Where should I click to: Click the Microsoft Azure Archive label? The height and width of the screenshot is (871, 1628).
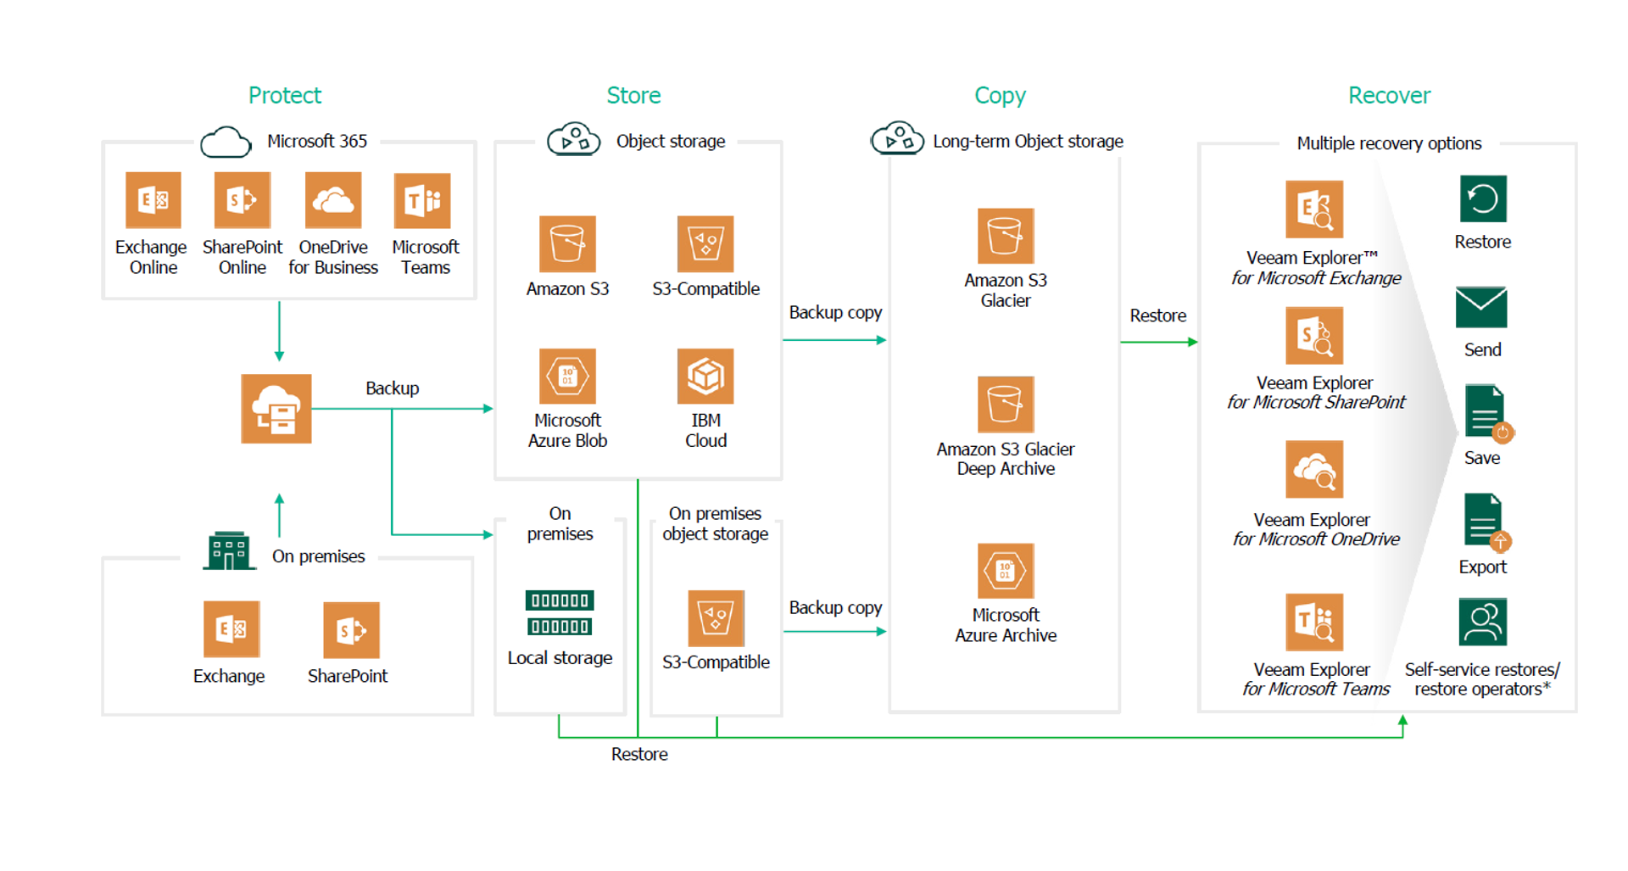pos(1006,625)
